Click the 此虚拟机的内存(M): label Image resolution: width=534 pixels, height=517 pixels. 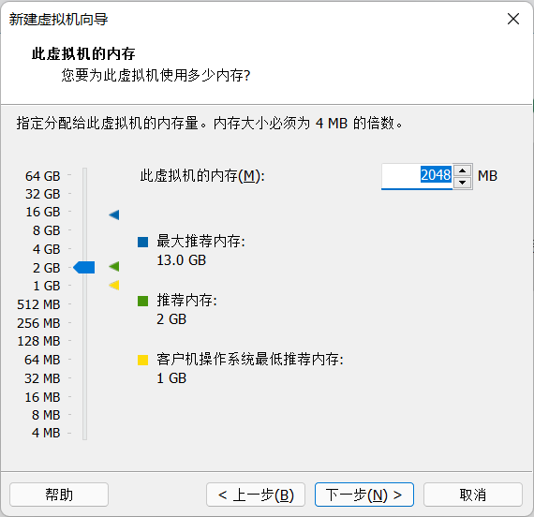[202, 176]
